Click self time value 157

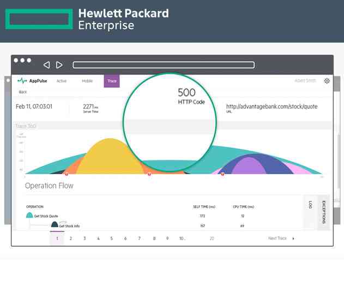[202, 225]
